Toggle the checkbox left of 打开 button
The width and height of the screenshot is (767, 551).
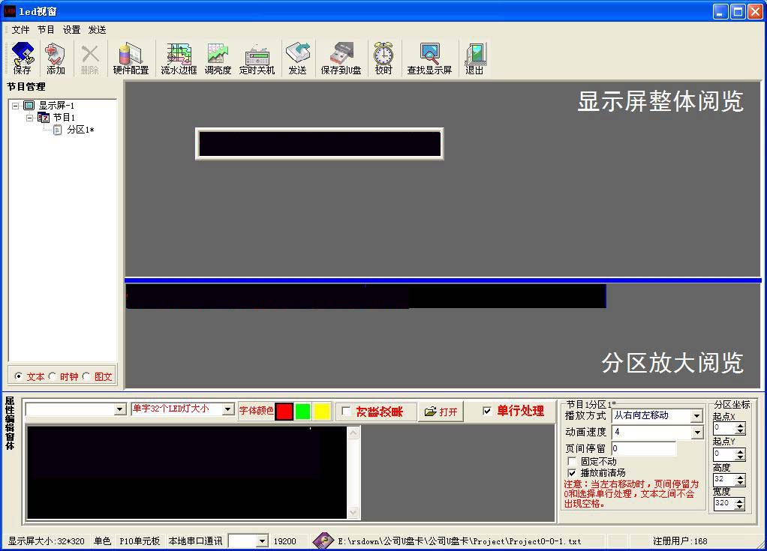[x=346, y=412]
